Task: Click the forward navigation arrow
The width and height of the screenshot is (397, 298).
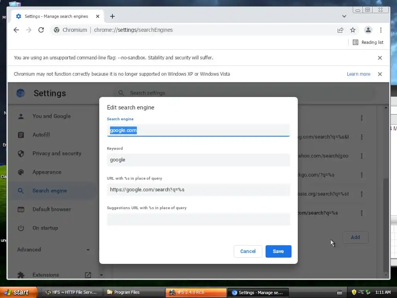Action: click(x=29, y=30)
